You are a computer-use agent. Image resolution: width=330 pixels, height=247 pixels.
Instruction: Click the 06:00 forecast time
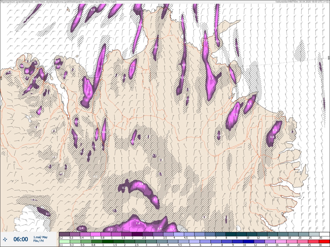pos(21,239)
